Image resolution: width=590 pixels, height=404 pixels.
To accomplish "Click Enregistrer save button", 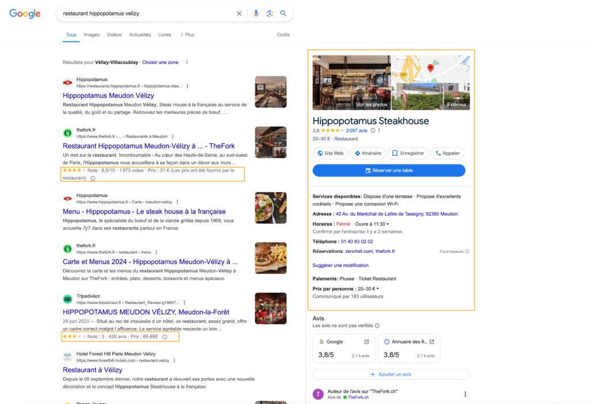I will click(409, 153).
